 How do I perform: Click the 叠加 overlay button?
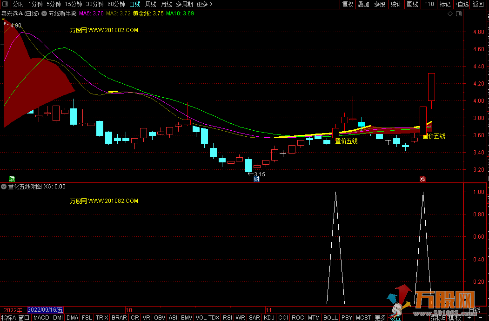click(364, 4)
